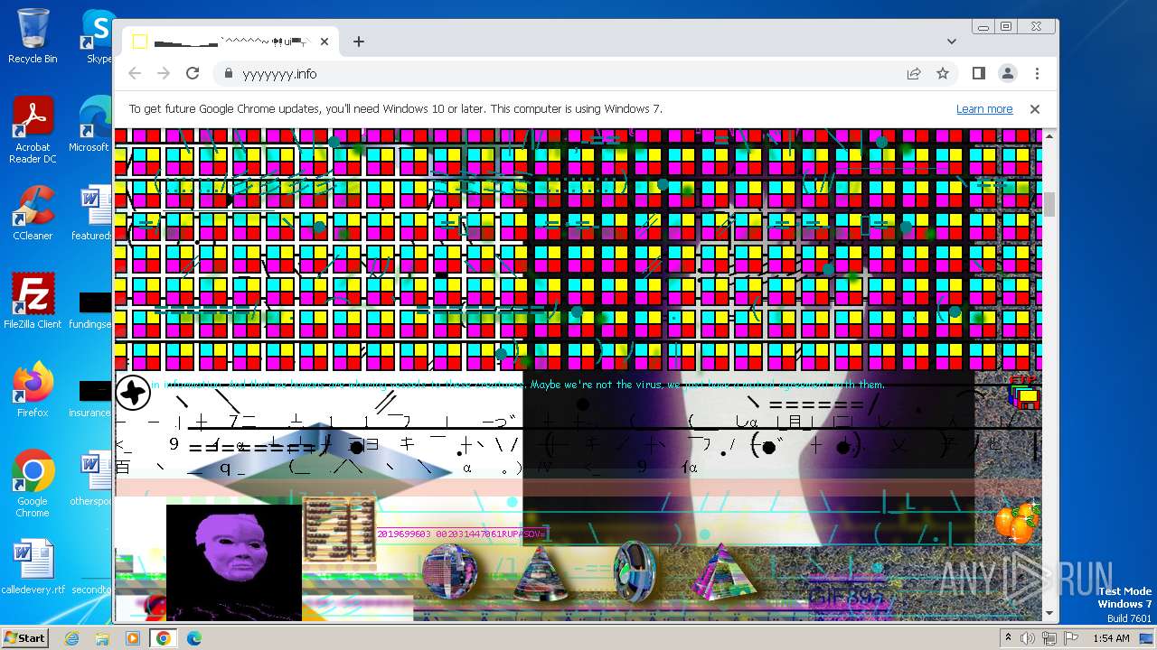Screen dimensions: 1157x650
Task: Open Internet Explorer from taskbar
Action: tap(72, 638)
